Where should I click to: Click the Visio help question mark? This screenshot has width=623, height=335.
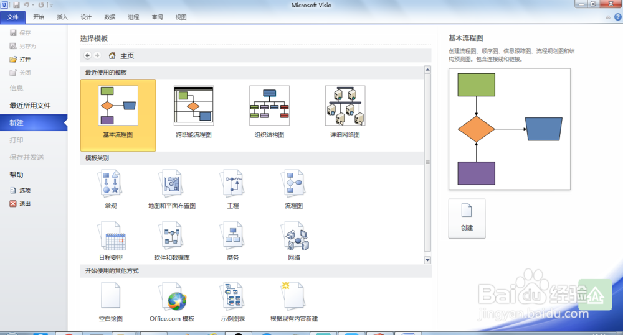click(618, 17)
